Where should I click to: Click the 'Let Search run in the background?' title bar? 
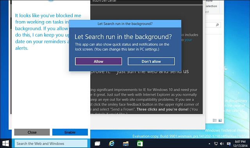(x=125, y=24)
